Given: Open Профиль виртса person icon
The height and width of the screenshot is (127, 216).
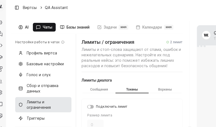Looking at the screenshot, I should click(x=21, y=53).
